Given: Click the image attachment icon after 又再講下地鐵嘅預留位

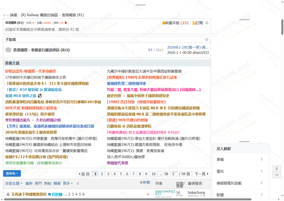Looking at the screenshot, I should [x=49, y=195].
